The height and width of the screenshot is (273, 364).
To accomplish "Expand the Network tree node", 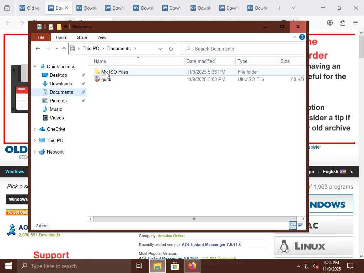I will [x=34, y=152].
